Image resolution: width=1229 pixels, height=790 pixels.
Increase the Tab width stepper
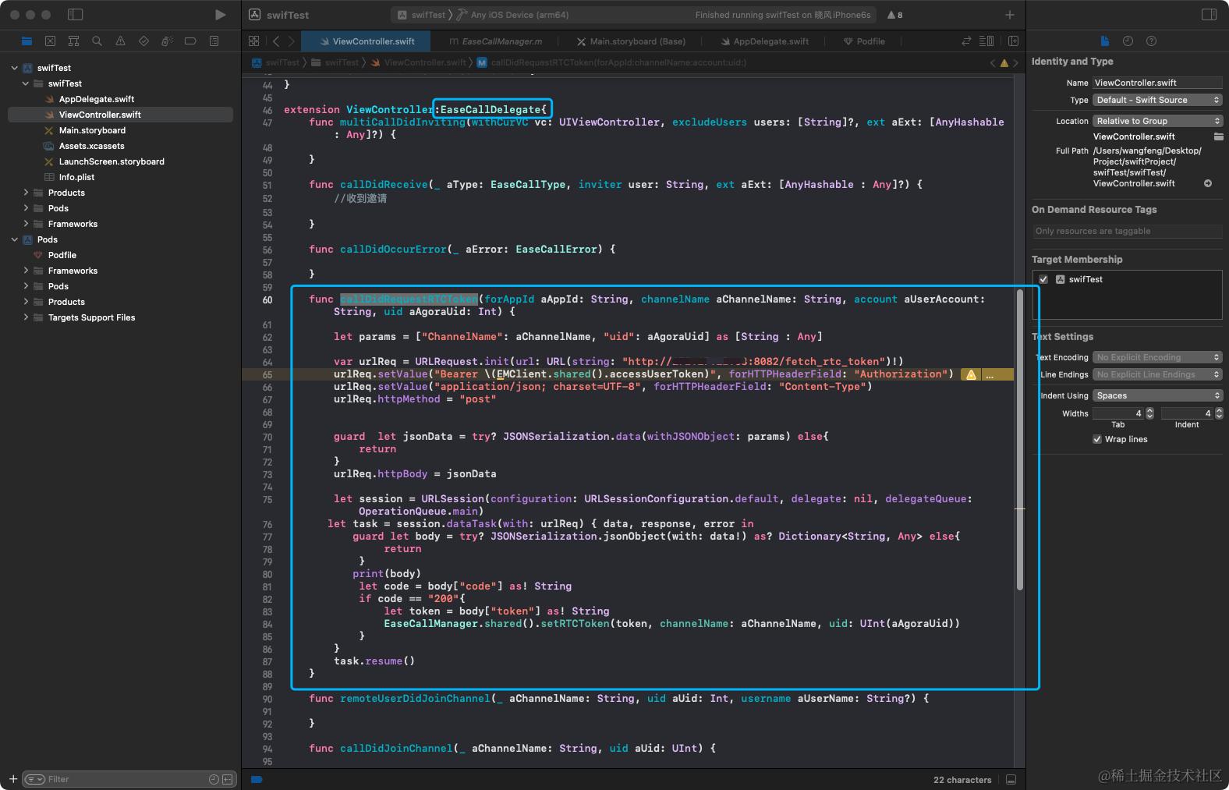1149,410
